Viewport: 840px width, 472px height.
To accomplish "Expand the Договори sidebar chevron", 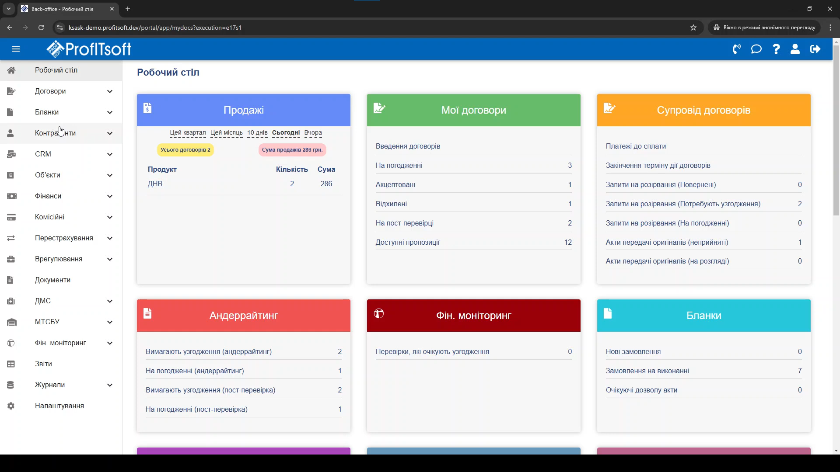I will [110, 91].
